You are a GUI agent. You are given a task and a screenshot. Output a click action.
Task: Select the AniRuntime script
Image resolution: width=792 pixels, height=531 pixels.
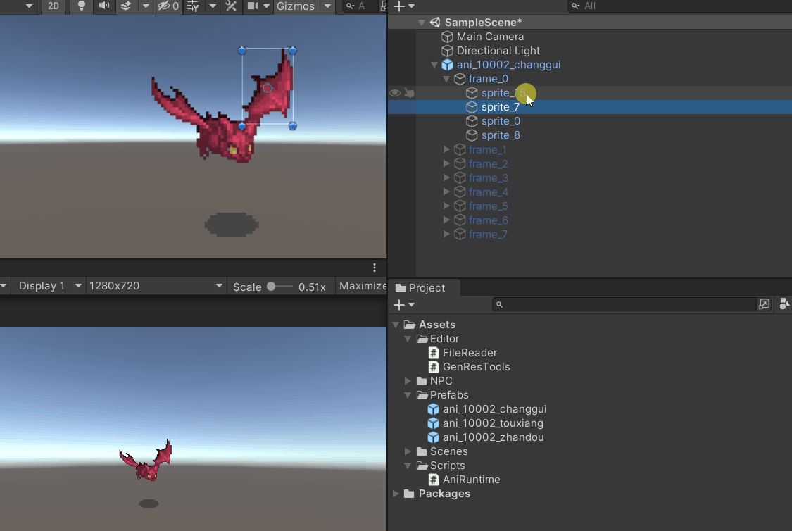pyautogui.click(x=471, y=480)
